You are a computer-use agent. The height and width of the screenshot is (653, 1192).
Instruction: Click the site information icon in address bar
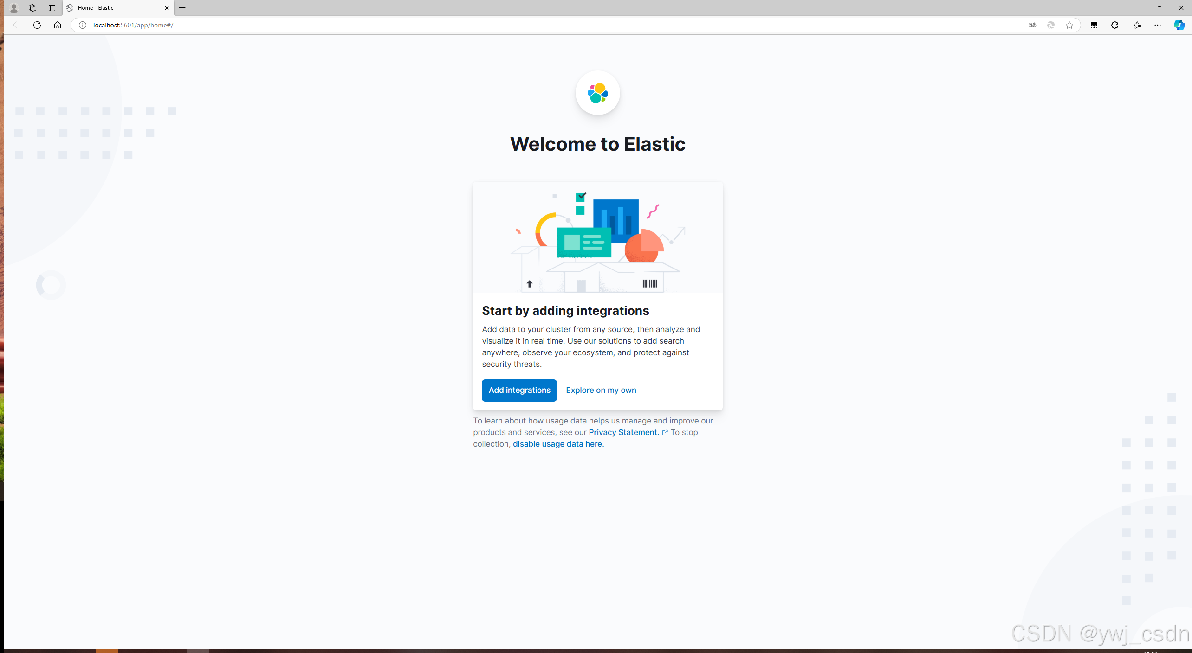(x=83, y=25)
